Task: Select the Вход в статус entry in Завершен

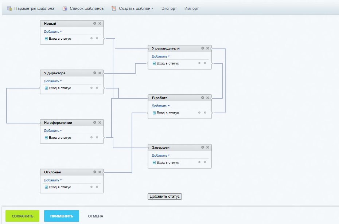Action: coord(166,162)
